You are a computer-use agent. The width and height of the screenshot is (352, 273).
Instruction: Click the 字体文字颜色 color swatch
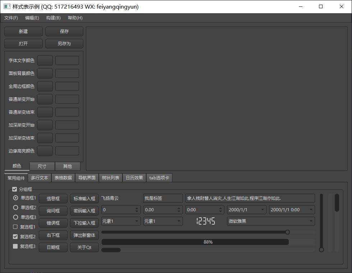point(45,61)
